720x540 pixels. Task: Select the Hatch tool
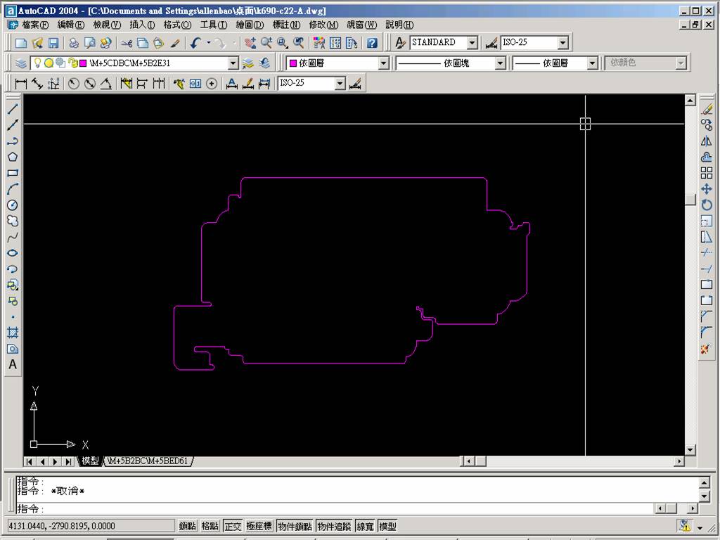(x=13, y=333)
